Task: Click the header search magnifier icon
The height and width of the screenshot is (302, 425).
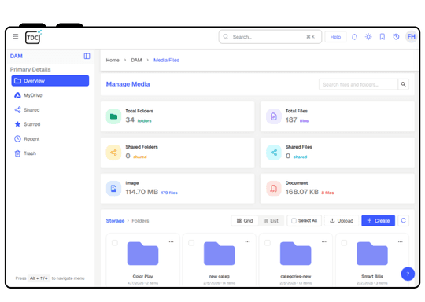Action: pyautogui.click(x=226, y=36)
